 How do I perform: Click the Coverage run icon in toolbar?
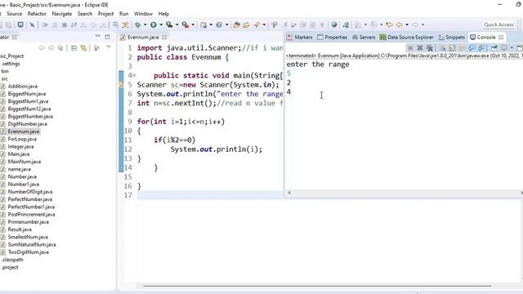tap(169, 24)
